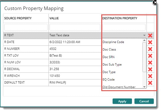Image resolution: width=161 pixels, height=112 pixels.
Task: Delete the DEFAULT TEXT mapping row
Action: [x=150, y=83]
